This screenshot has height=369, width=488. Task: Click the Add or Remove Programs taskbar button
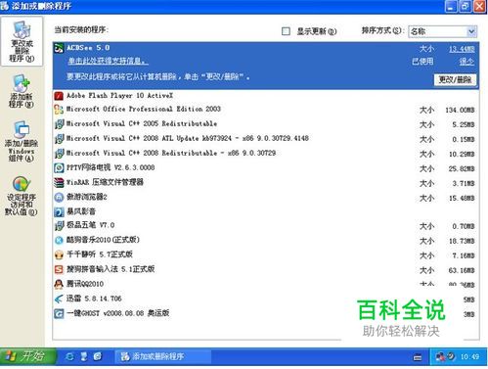(x=163, y=356)
